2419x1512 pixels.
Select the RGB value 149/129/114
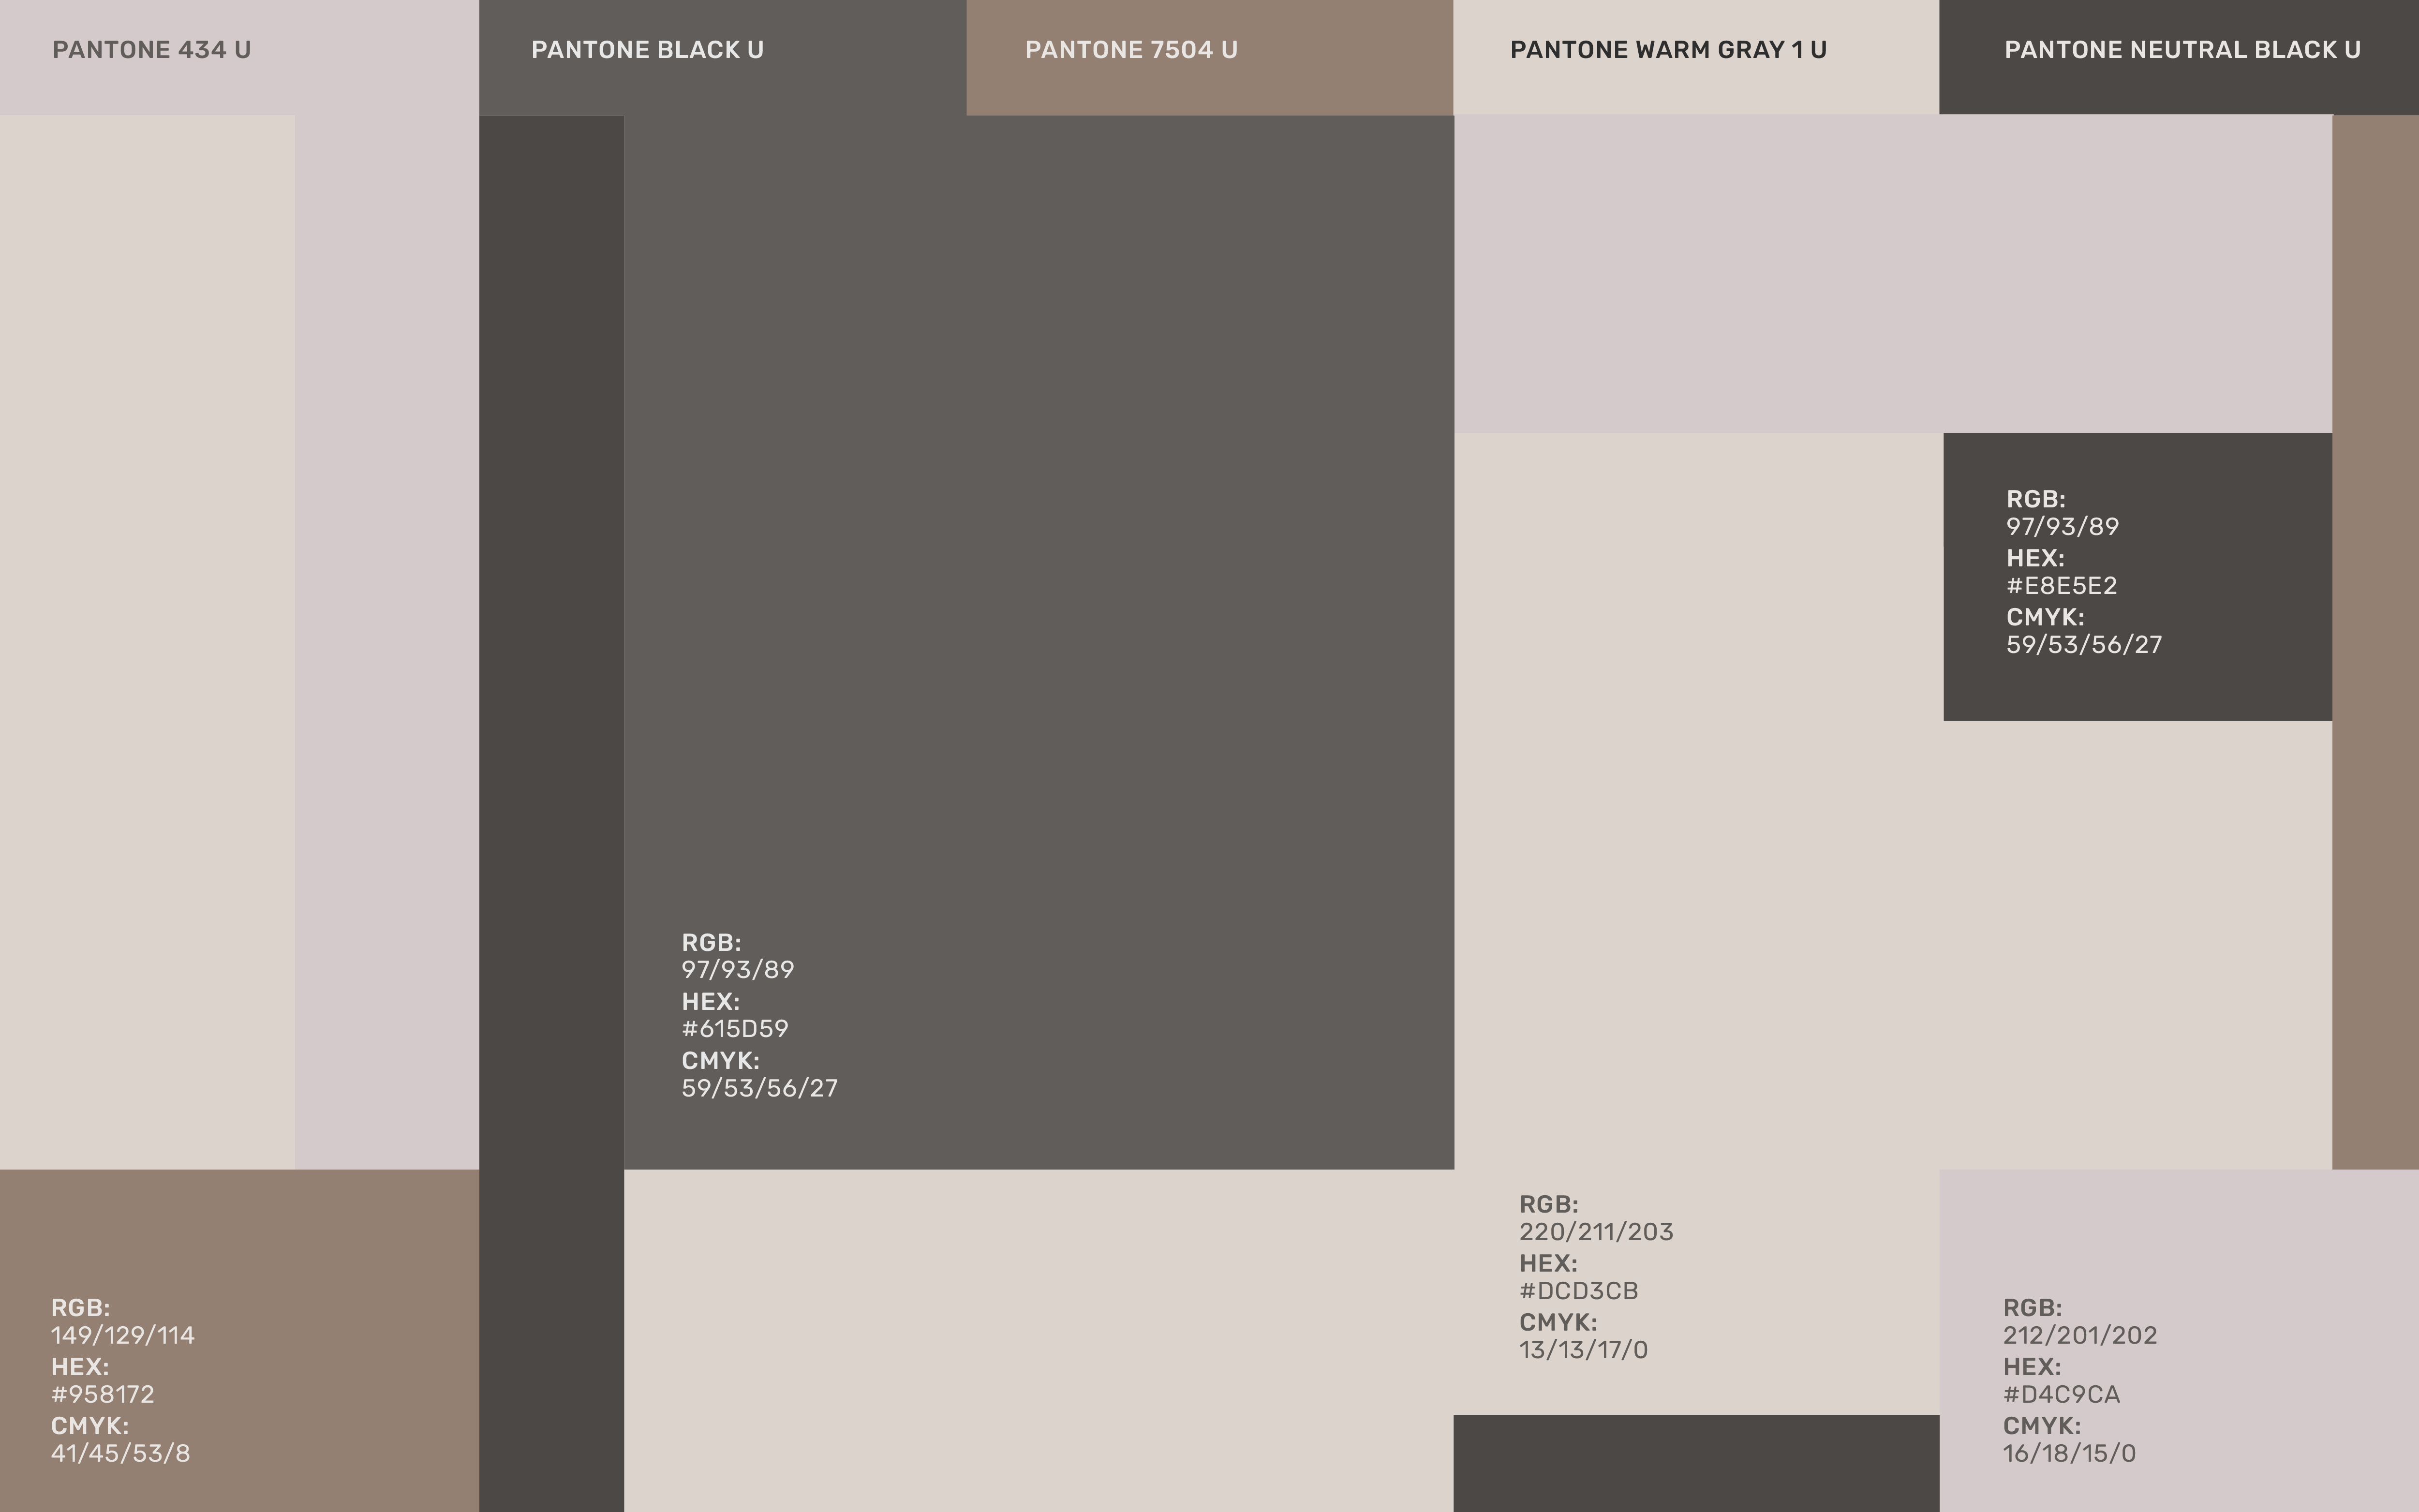tap(123, 1335)
